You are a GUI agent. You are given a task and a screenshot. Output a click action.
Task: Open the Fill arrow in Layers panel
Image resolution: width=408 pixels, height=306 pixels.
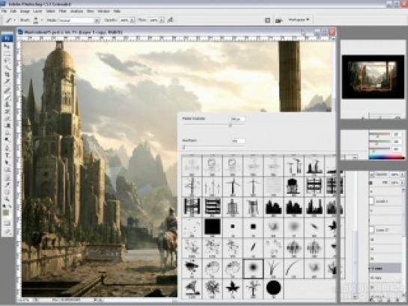[403, 183]
